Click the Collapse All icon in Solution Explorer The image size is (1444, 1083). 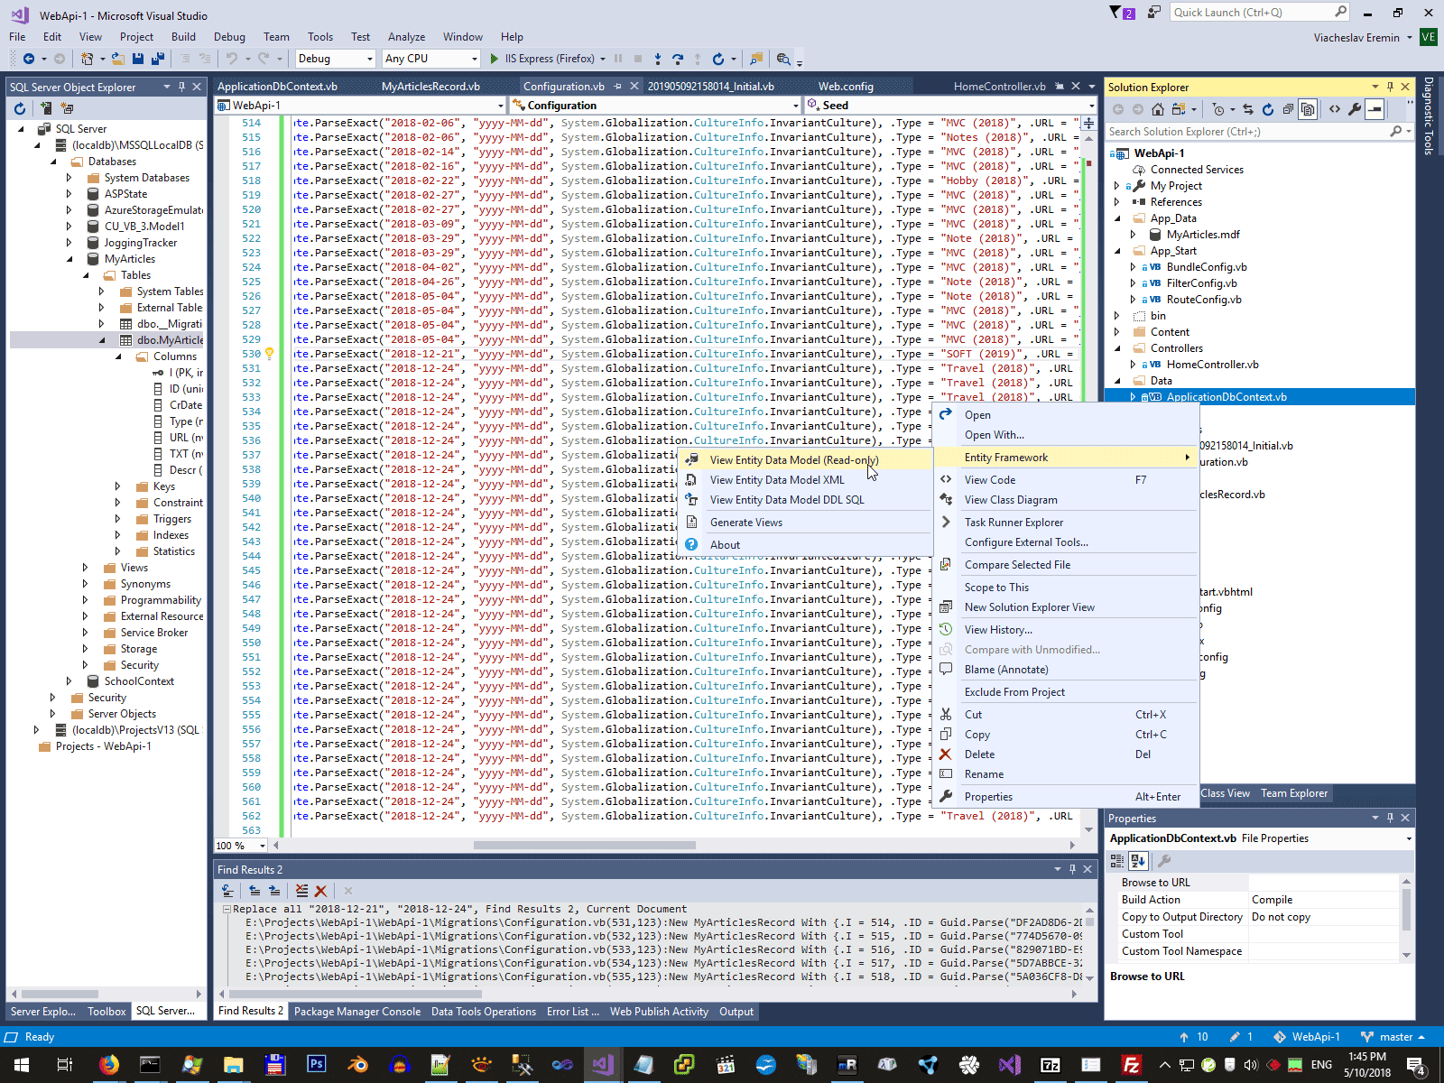1288,109
